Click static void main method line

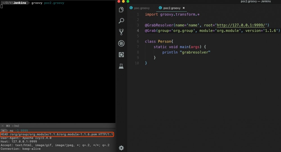pos(180,47)
